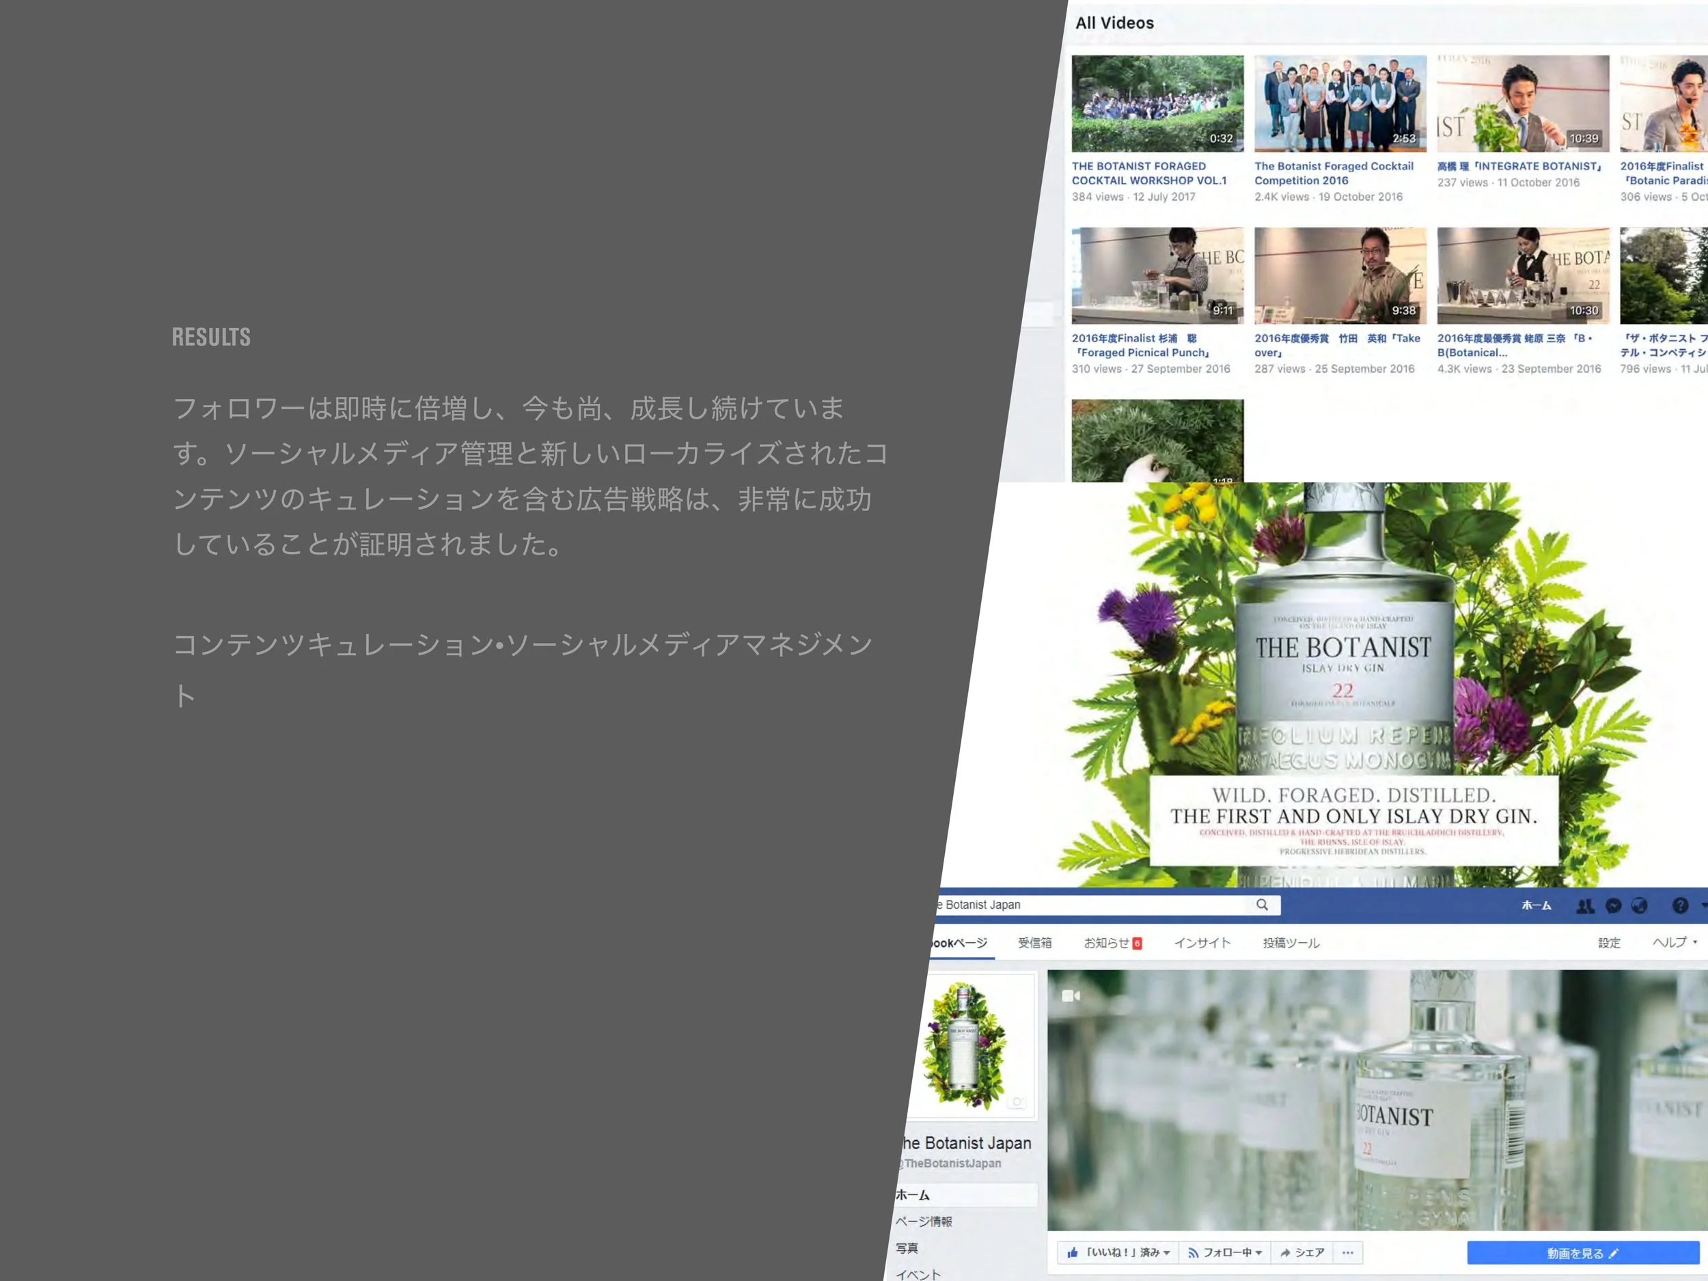1708x1281 pixels.
Task: Open the Messenger icon in the top bar
Action: tap(1613, 907)
